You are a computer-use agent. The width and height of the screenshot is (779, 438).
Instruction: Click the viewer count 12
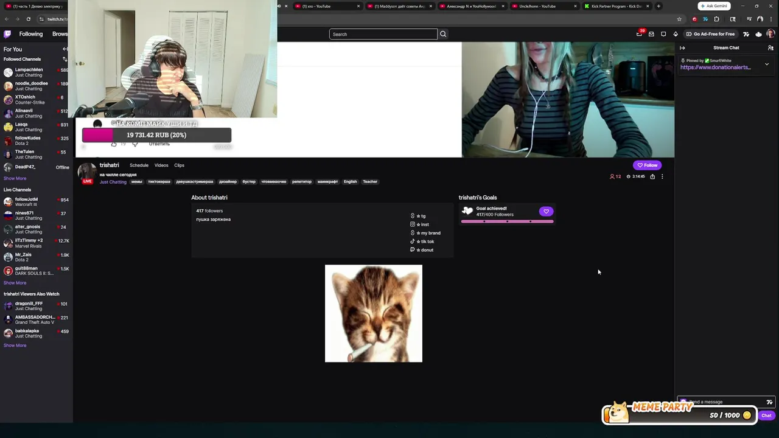615,176
